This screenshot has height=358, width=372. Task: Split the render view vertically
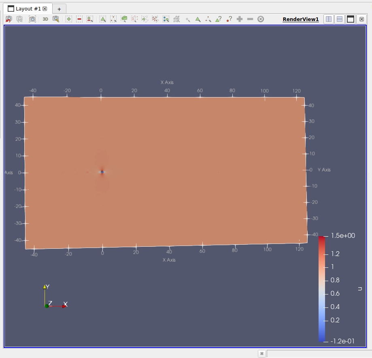pyautogui.click(x=340, y=19)
